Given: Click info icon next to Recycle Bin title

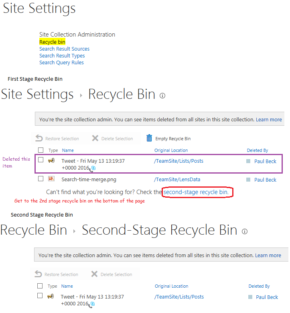Looking at the screenshot, I should coord(162,96).
